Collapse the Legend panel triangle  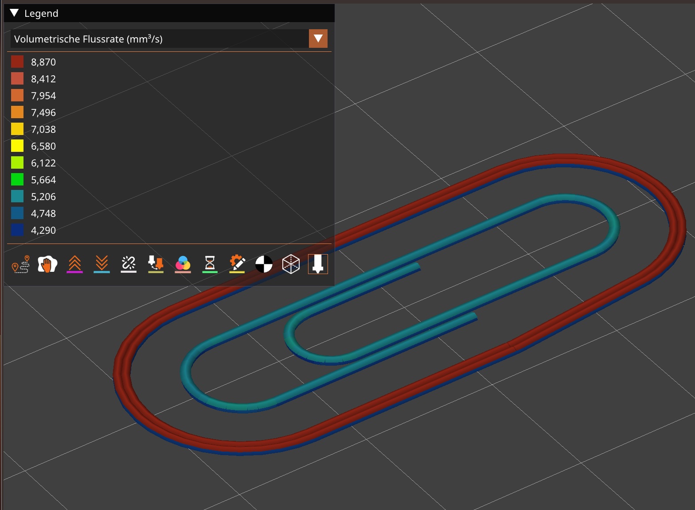[x=14, y=13]
